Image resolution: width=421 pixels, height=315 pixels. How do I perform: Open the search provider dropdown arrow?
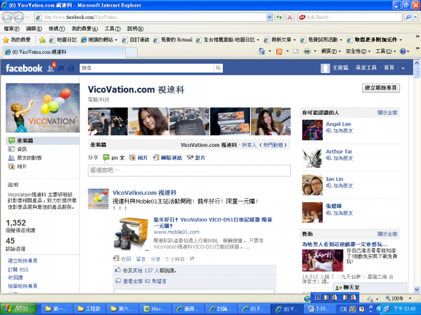click(415, 17)
